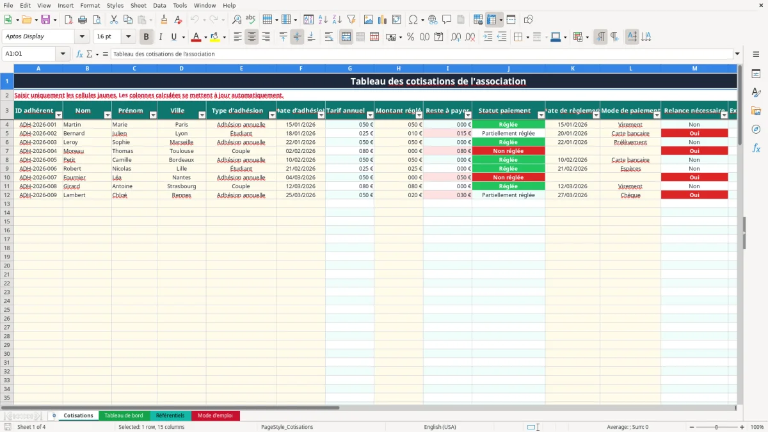
Task: Toggle Bold formatting
Action: point(146,37)
